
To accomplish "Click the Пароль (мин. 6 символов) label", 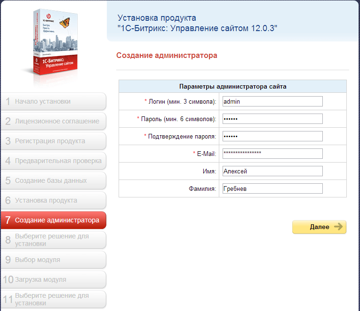I will [x=178, y=119].
